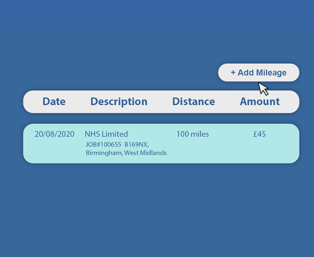Select the Description column header
Image resolution: width=314 pixels, height=257 pixels.
pyautogui.click(x=119, y=101)
